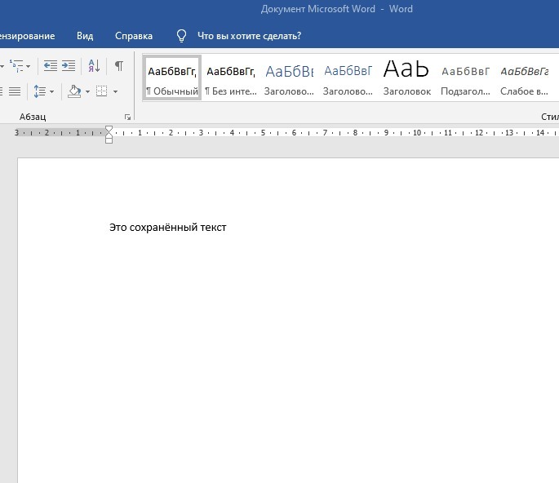Click the line spacing icon
559x483 pixels.
[x=39, y=91]
